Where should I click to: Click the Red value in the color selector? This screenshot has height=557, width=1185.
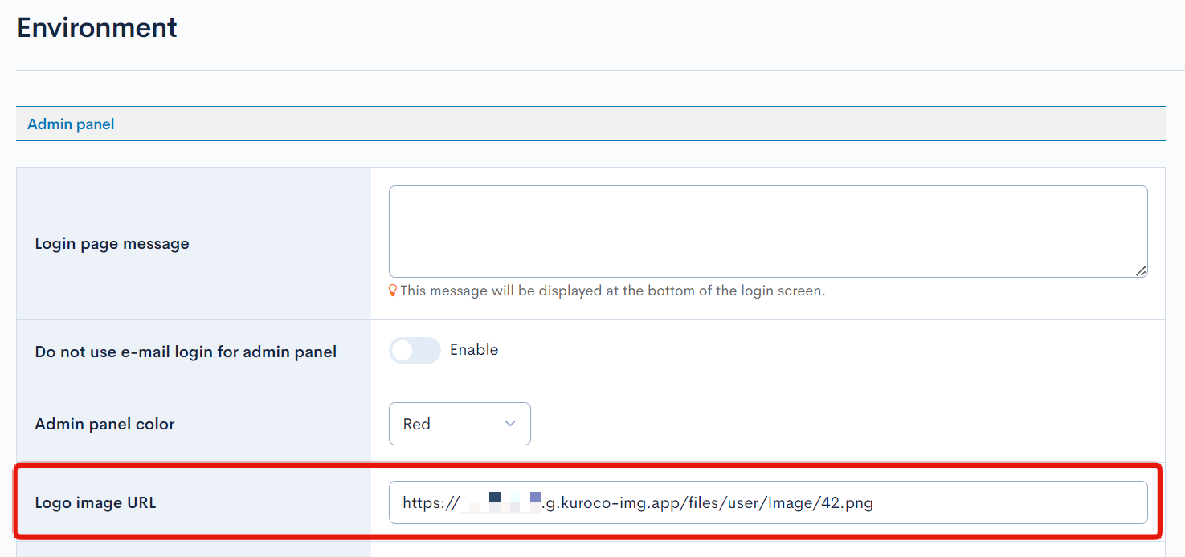click(x=417, y=424)
